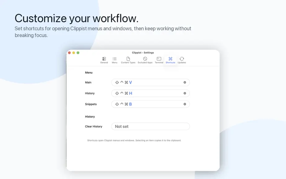Click the History shortcut recorder field

150,93
